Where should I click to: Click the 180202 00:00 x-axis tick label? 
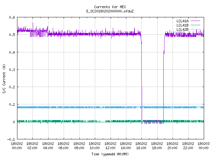click(x=17, y=146)
